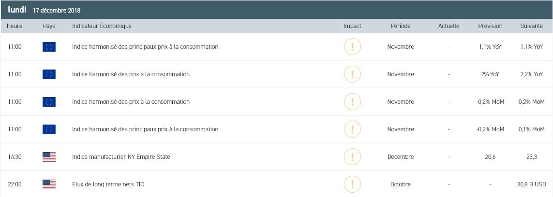553x197 pixels.
Task: Click the US flag beside NY Empire State
Action: point(49,157)
